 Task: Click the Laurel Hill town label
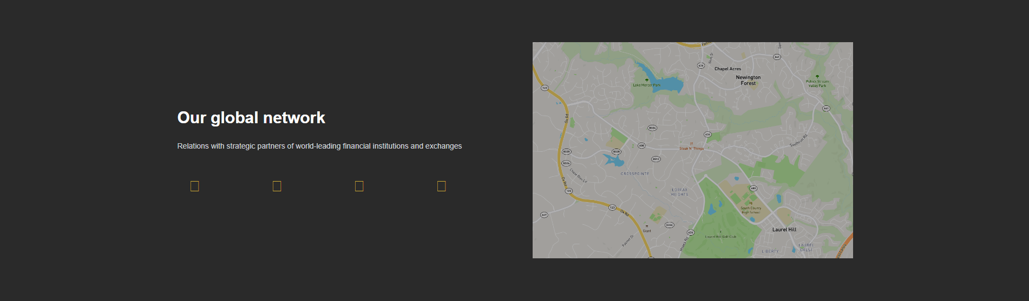tap(784, 230)
